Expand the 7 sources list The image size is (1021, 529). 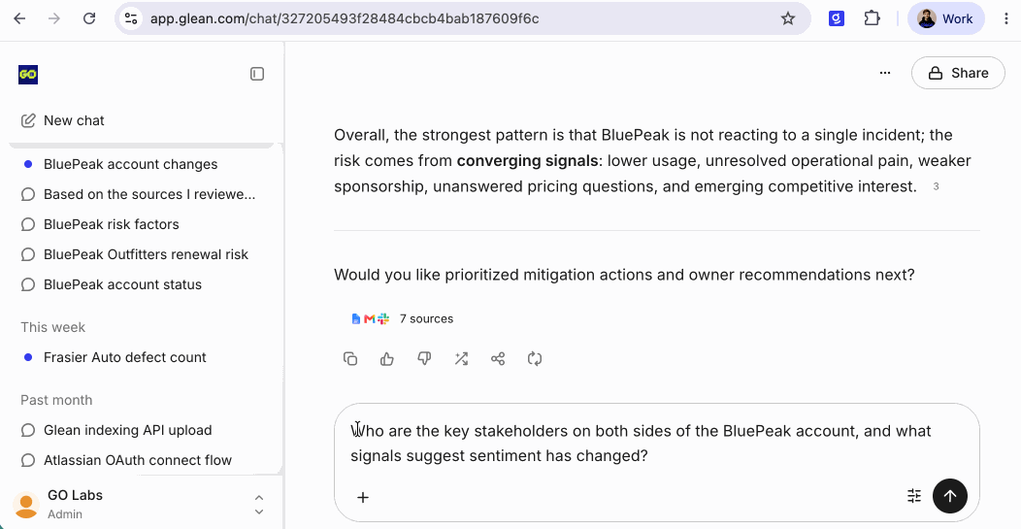tap(402, 318)
